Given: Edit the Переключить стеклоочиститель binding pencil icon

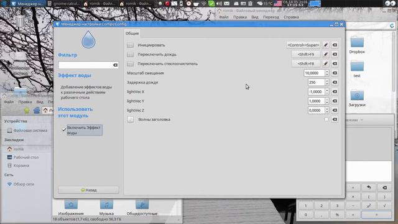Looking at the screenshot, I should pos(326,63).
